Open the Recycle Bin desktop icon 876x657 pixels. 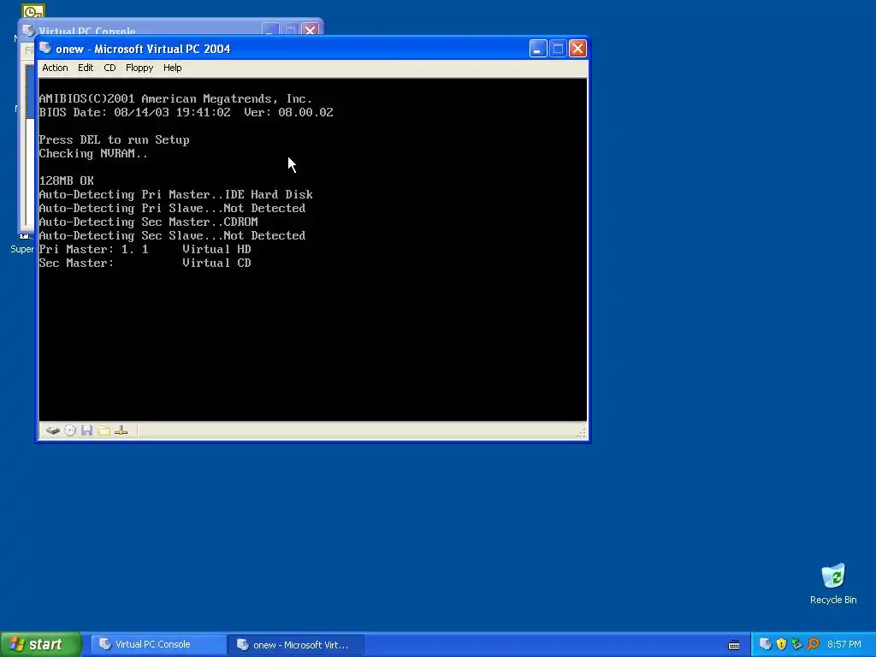833,583
